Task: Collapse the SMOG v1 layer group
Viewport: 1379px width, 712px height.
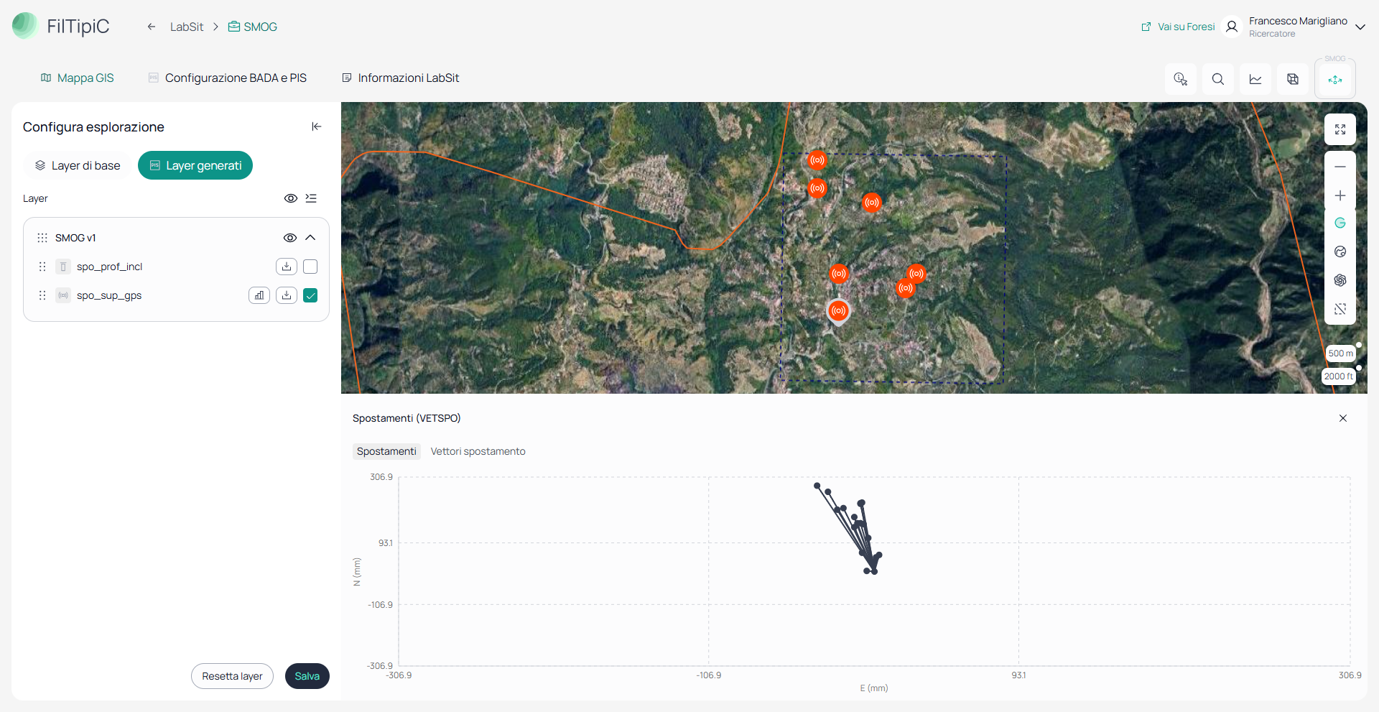Action: 310,238
